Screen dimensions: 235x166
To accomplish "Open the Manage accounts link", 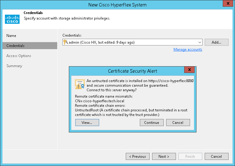I will [x=188, y=49].
